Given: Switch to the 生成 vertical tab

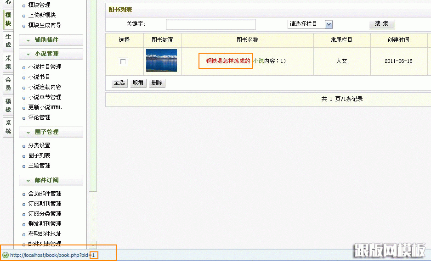Looking at the screenshot, I should [x=8, y=41].
